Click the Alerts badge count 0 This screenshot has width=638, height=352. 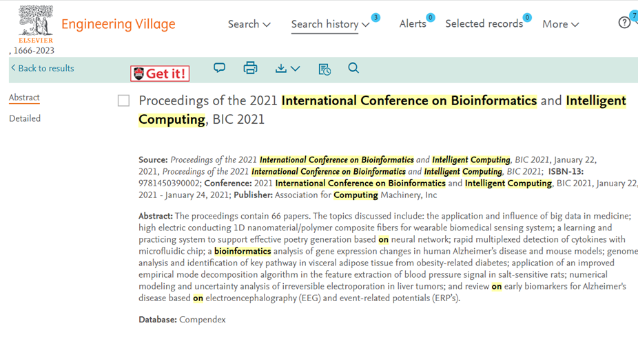430,17
